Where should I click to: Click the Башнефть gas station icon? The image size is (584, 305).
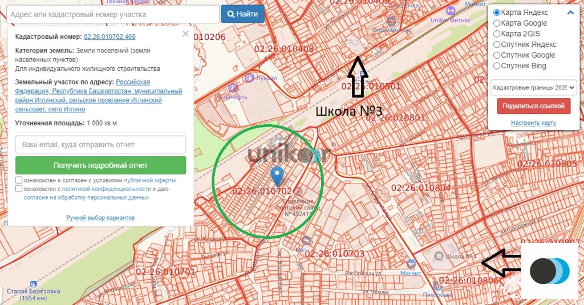click(x=233, y=88)
